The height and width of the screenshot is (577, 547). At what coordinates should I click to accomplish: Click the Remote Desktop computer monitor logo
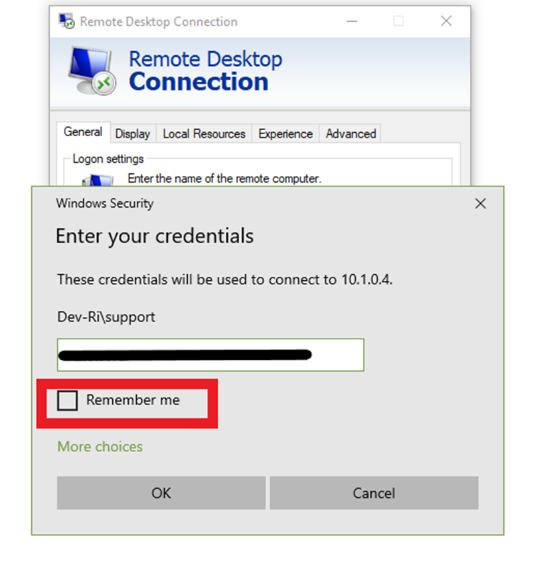coord(92,70)
